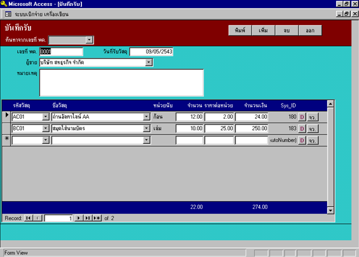Click the D button in the new row
The image size is (359, 257).
[302, 140]
